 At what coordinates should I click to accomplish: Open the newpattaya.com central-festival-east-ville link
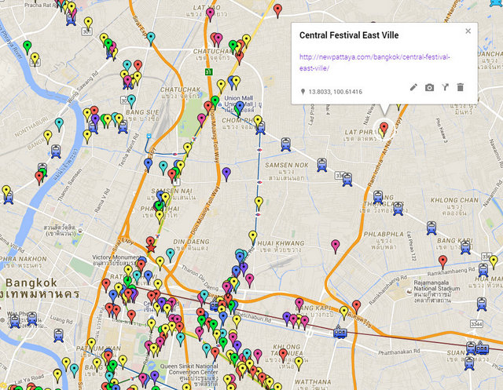[374, 63]
